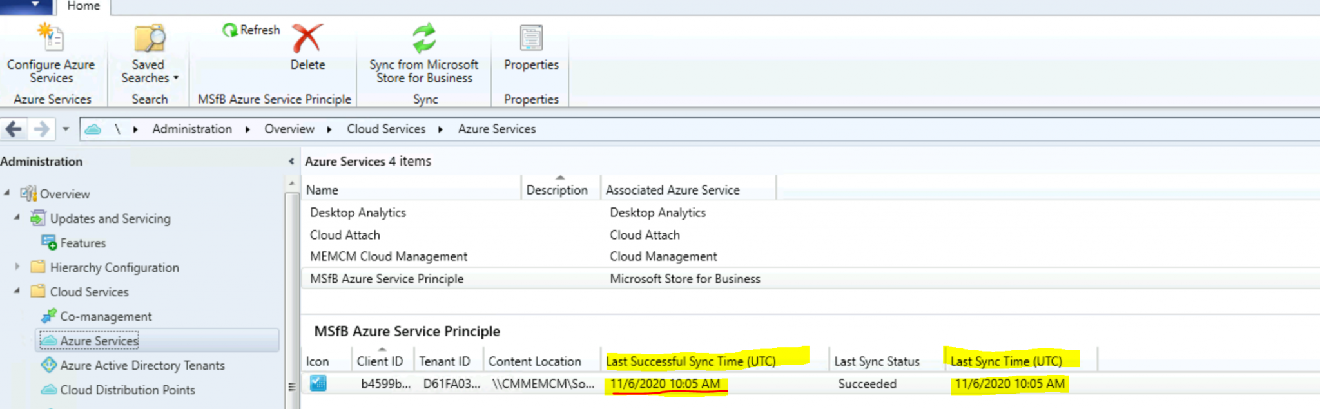
Task: Select Azure Services in the navigation tree
Action: point(157,340)
